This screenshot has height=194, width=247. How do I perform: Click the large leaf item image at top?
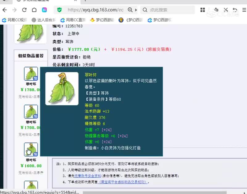(30, 34)
